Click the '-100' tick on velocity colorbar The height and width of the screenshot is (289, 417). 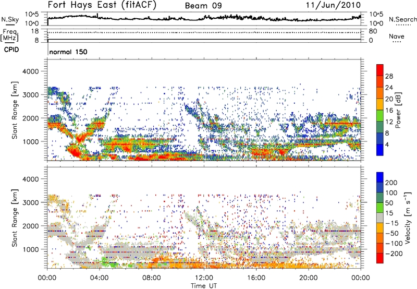(x=394, y=244)
